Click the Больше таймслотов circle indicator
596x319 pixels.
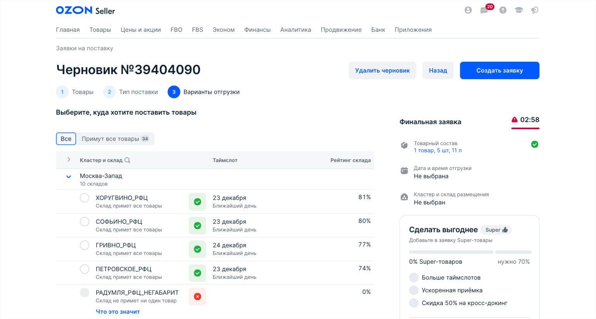point(414,277)
